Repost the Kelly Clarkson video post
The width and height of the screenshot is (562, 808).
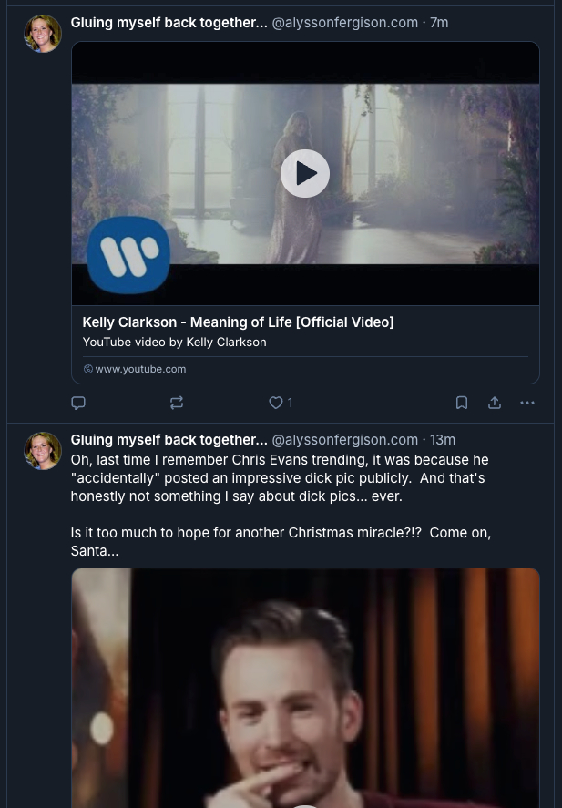(177, 403)
